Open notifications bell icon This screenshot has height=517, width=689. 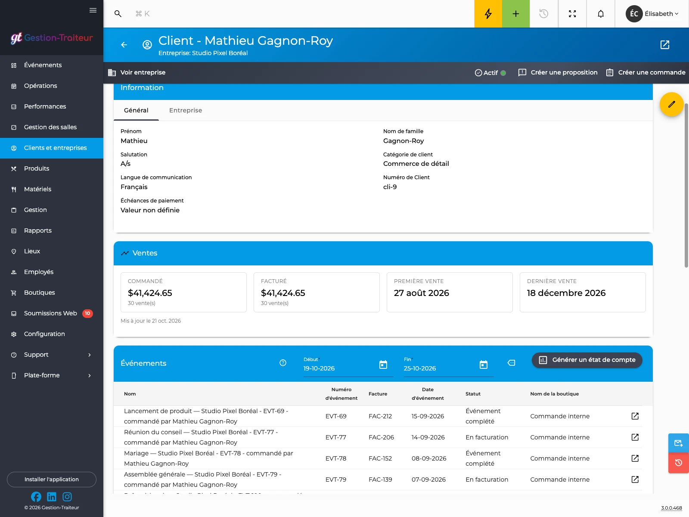[601, 14]
